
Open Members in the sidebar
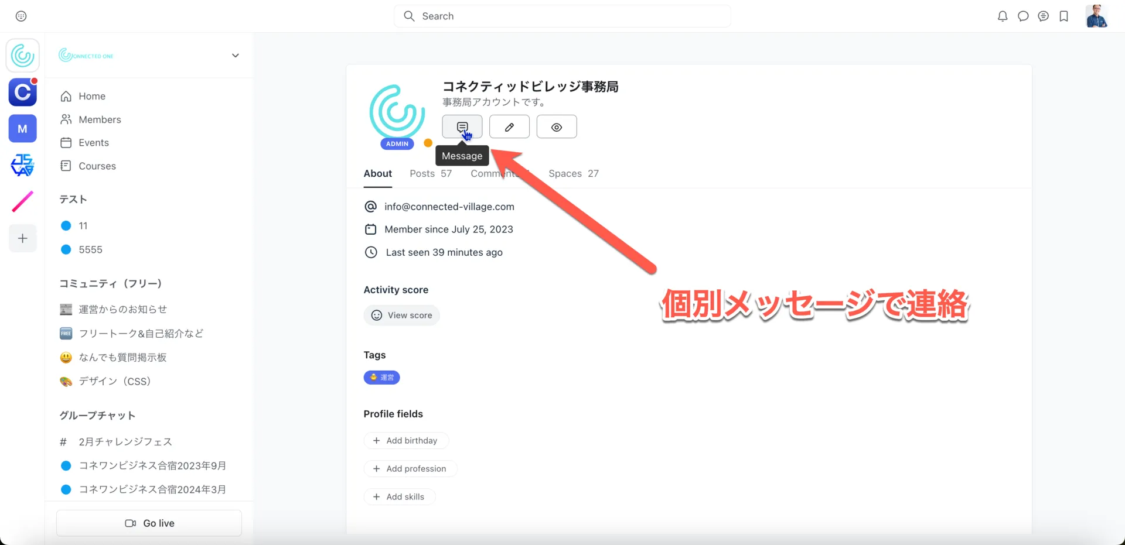[x=100, y=119]
